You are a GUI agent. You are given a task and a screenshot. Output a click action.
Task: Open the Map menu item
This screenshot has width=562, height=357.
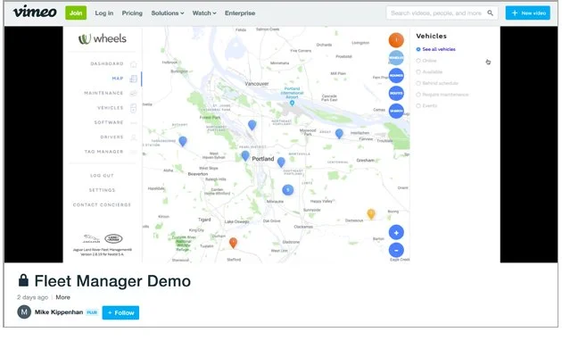pyautogui.click(x=118, y=79)
